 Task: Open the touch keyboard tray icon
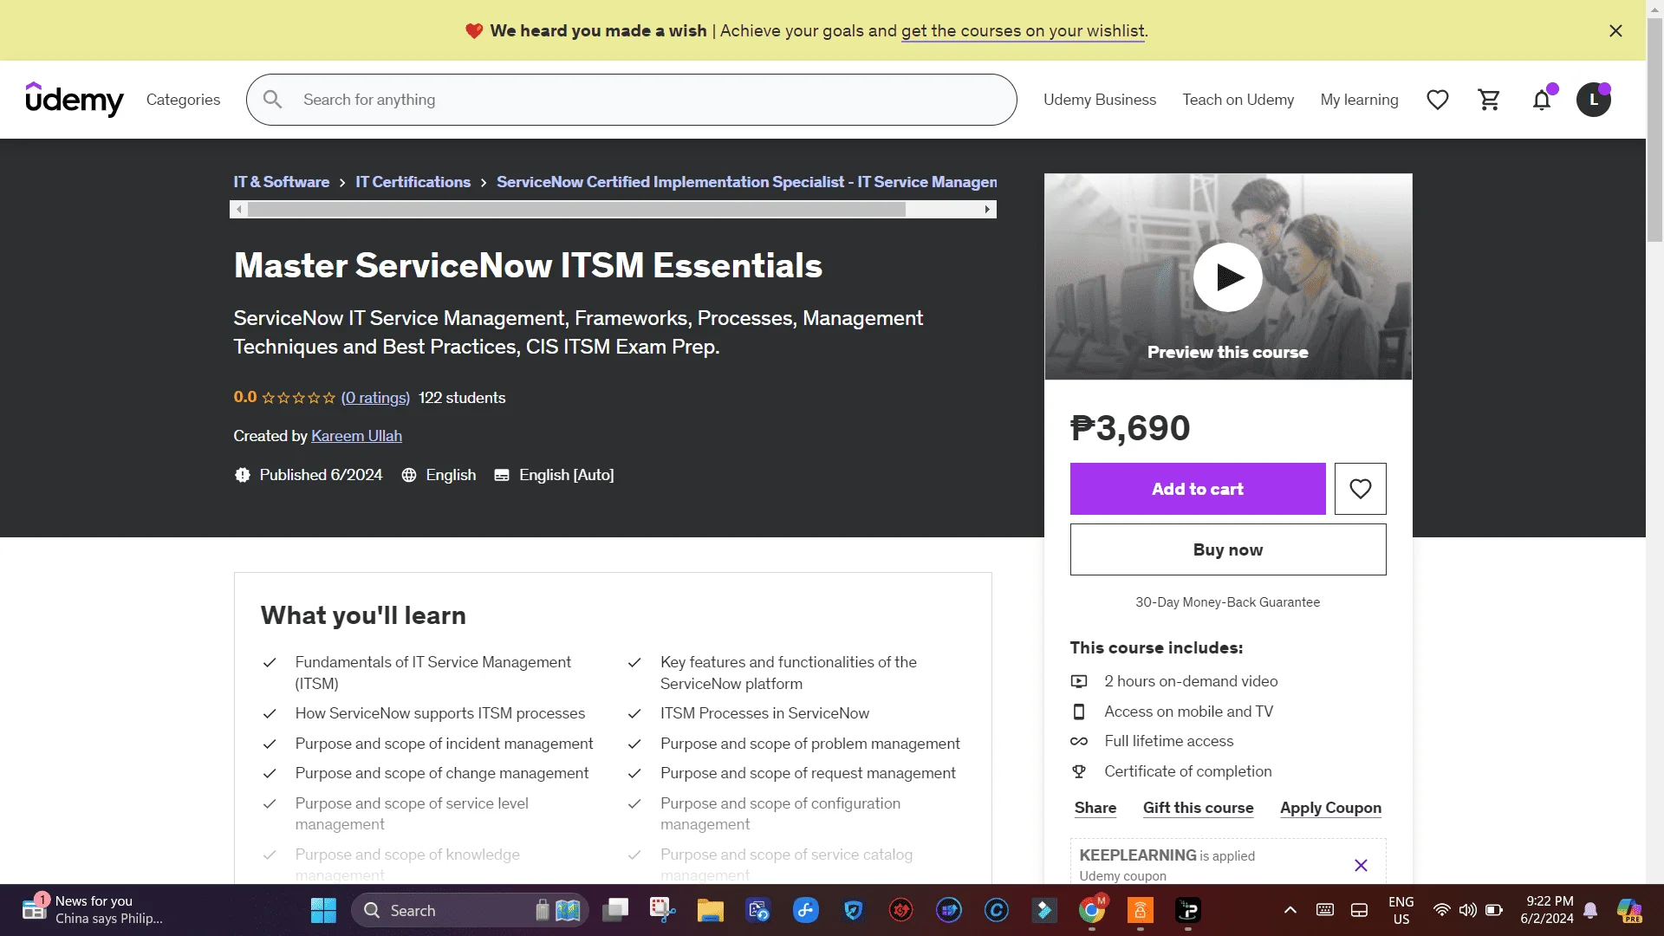[1325, 910]
